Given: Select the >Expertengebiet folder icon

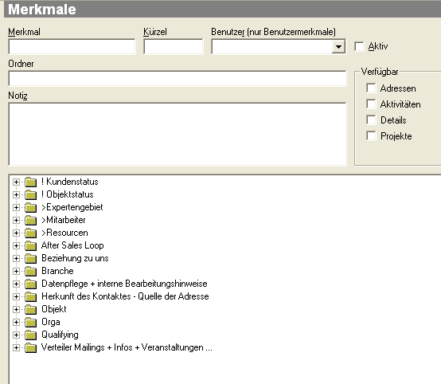Looking at the screenshot, I should tap(31, 207).
